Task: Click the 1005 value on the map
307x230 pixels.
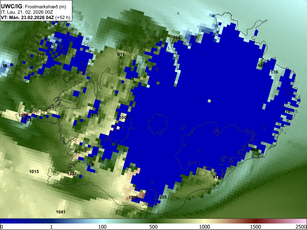Action: click(124, 118)
